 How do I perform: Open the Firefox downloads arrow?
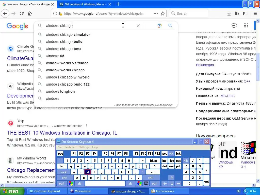tap(229, 13)
